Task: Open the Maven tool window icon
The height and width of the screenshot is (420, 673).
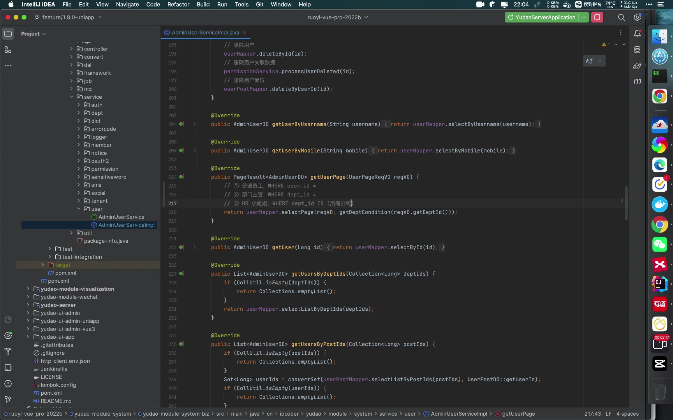Action: pos(637,82)
